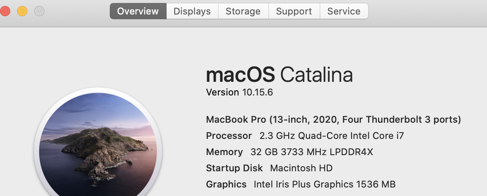
Task: Show the Service tab
Action: click(x=344, y=11)
